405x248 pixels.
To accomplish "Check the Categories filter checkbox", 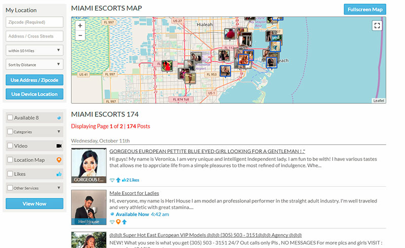I will (10, 132).
